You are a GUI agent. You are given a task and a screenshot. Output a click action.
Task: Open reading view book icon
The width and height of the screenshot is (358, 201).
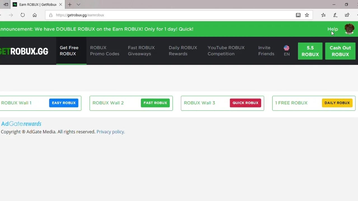[x=298, y=15]
